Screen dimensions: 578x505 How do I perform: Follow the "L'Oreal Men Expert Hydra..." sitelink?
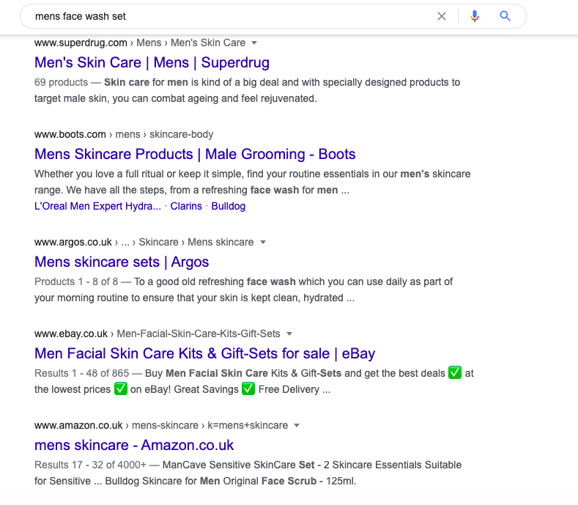click(x=97, y=207)
